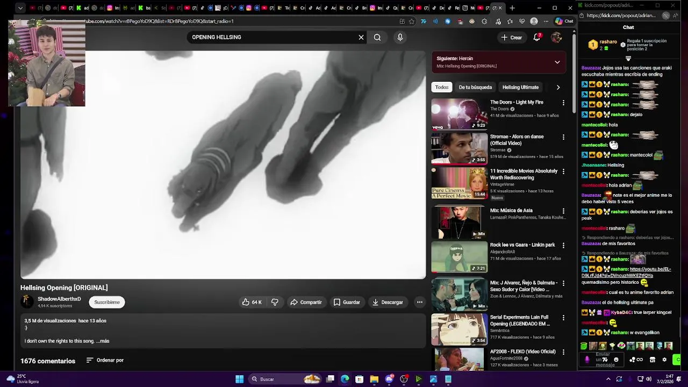
Task: Open YouTube account avatar menu
Action: point(556,37)
